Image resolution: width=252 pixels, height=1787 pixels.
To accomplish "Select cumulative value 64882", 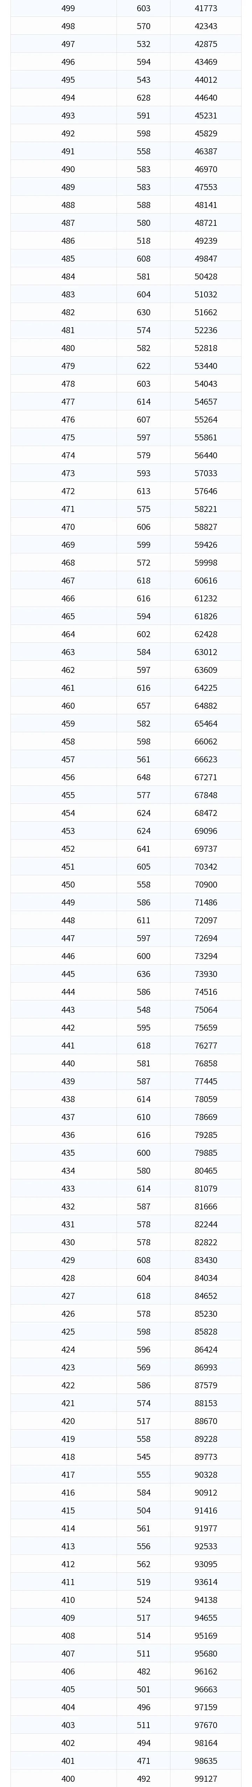I will [x=205, y=706].
